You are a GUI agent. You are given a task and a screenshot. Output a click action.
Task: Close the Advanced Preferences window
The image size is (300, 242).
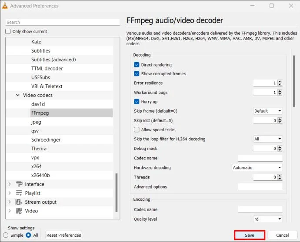291,6
